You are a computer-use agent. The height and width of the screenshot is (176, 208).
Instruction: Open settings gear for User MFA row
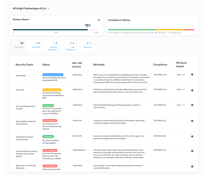[x=192, y=90]
